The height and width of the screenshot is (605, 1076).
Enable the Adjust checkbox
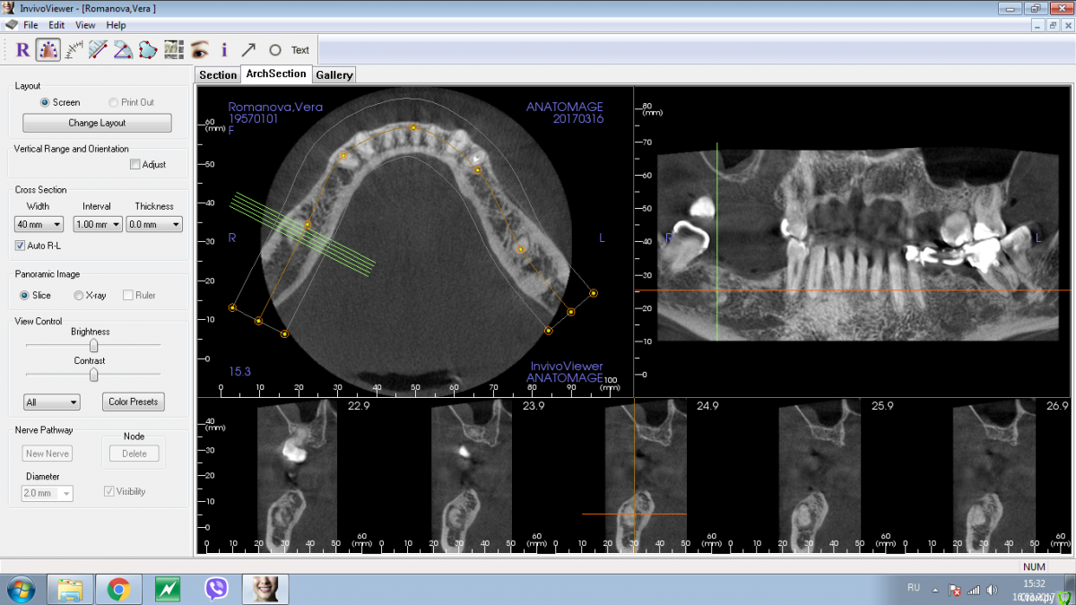(x=135, y=165)
